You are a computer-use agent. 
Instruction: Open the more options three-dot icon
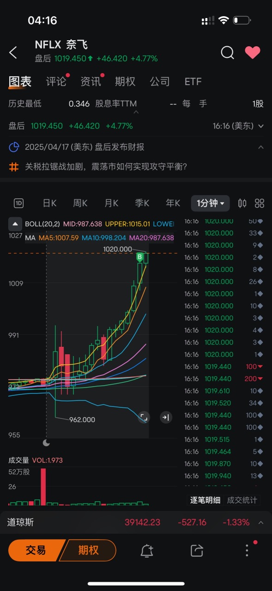pos(247,550)
